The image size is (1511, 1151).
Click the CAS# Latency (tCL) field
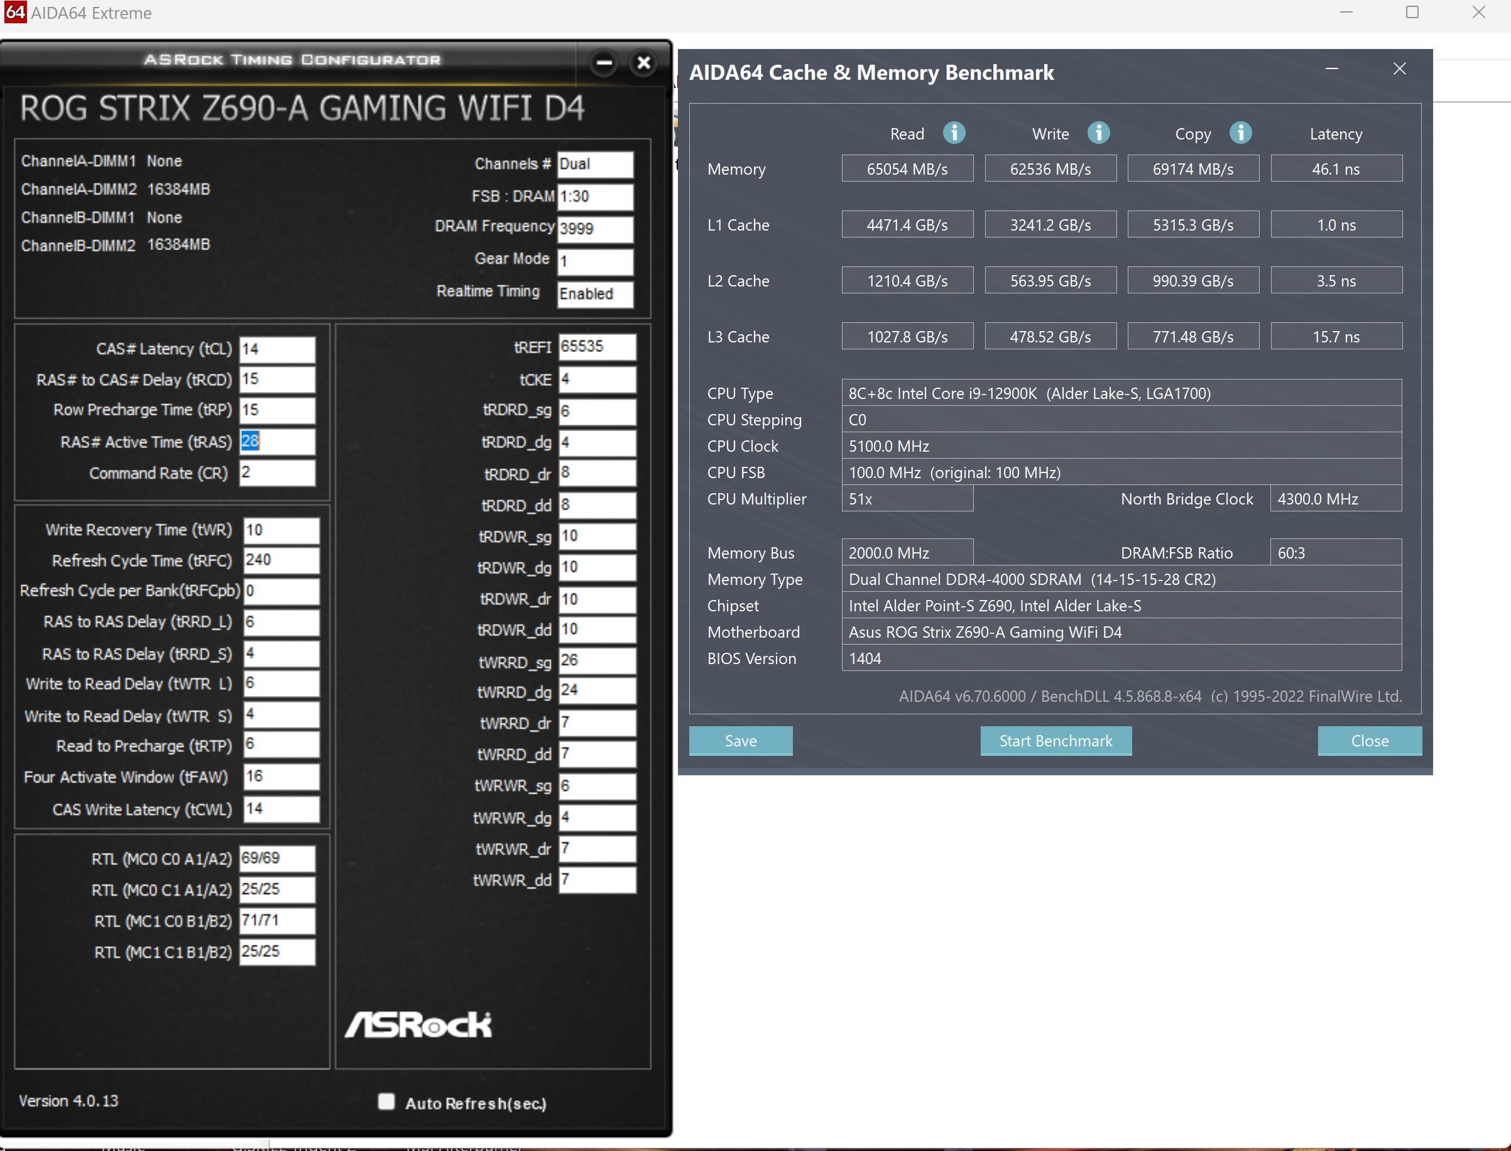coord(276,349)
